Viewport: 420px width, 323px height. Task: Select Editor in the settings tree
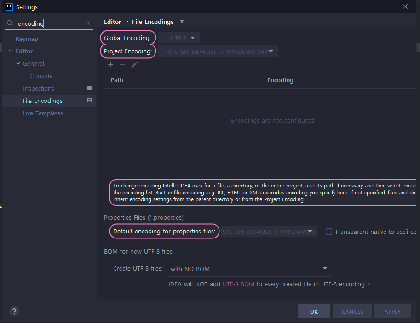(x=24, y=51)
